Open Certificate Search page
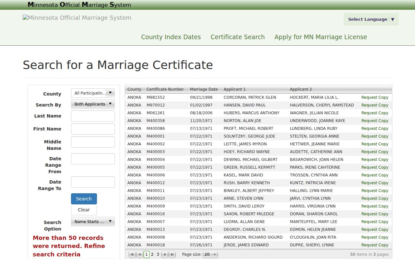 238,37
